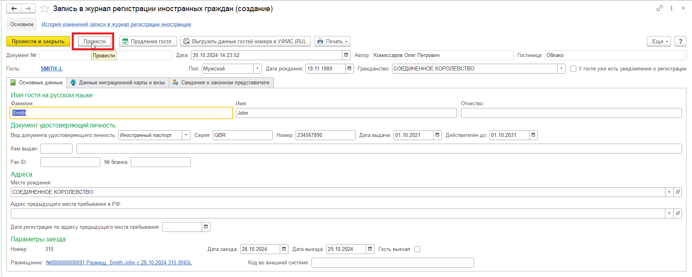Open the Печать dropdown menu
The image size is (692, 277).
332,41
